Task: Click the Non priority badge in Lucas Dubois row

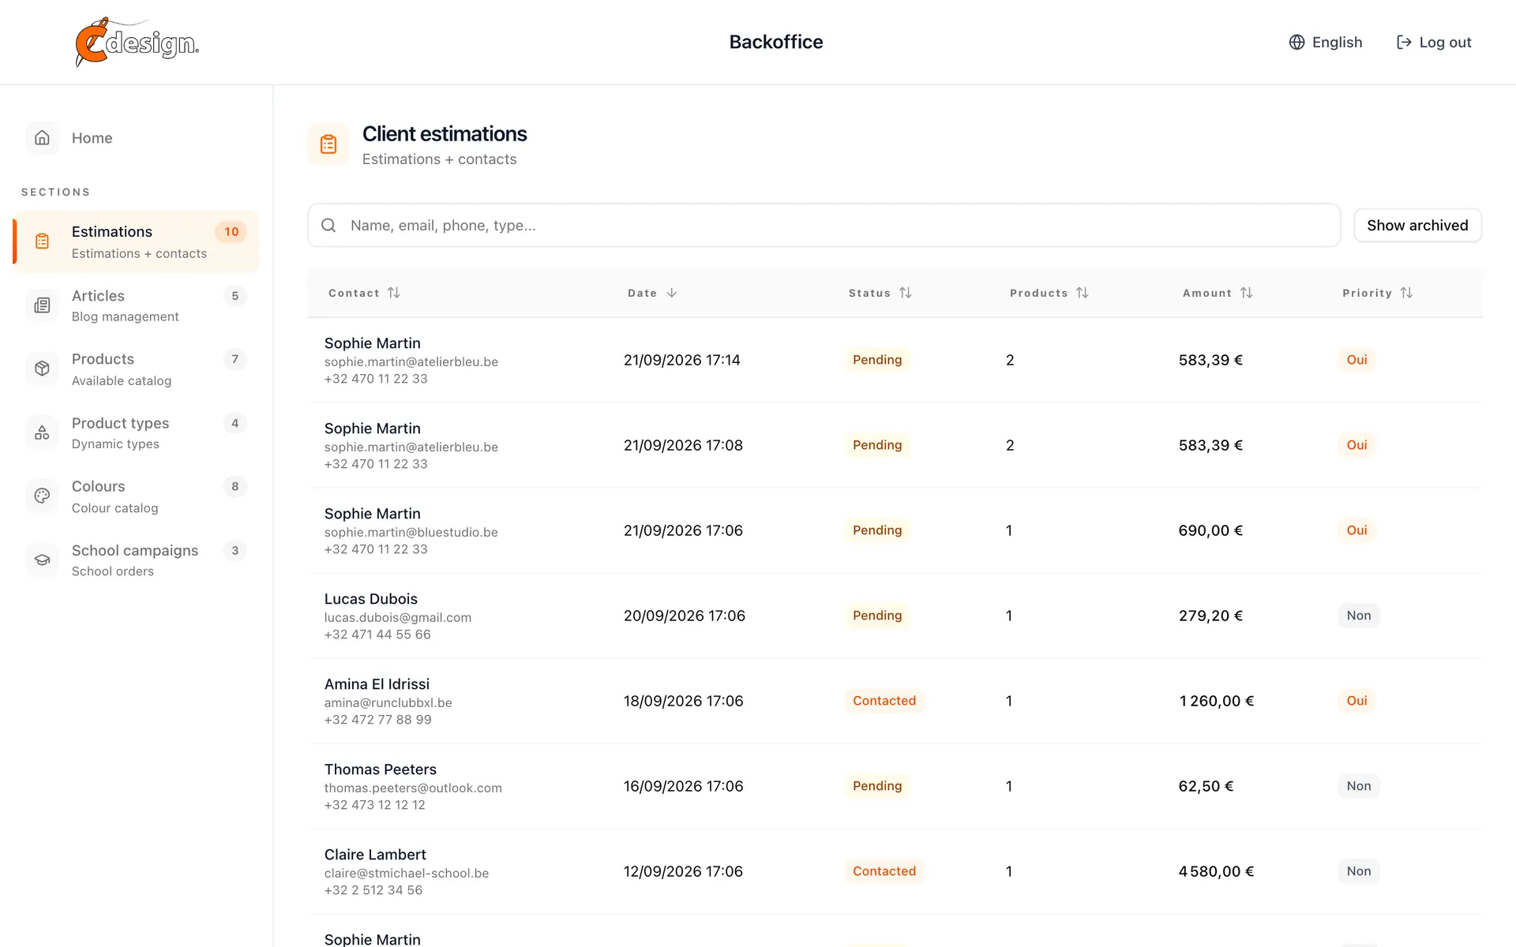Action: pos(1359,616)
